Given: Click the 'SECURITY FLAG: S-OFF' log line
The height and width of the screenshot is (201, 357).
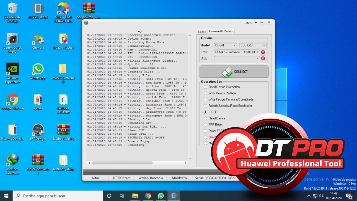Looking at the screenshot, I should [126, 138].
